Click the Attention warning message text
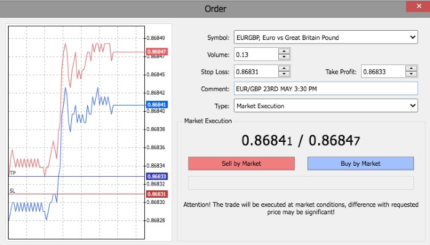The height and width of the screenshot is (245, 430). 301,208
